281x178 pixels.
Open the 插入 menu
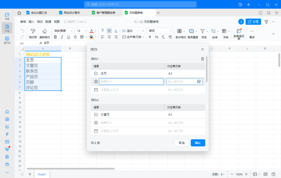31,22
